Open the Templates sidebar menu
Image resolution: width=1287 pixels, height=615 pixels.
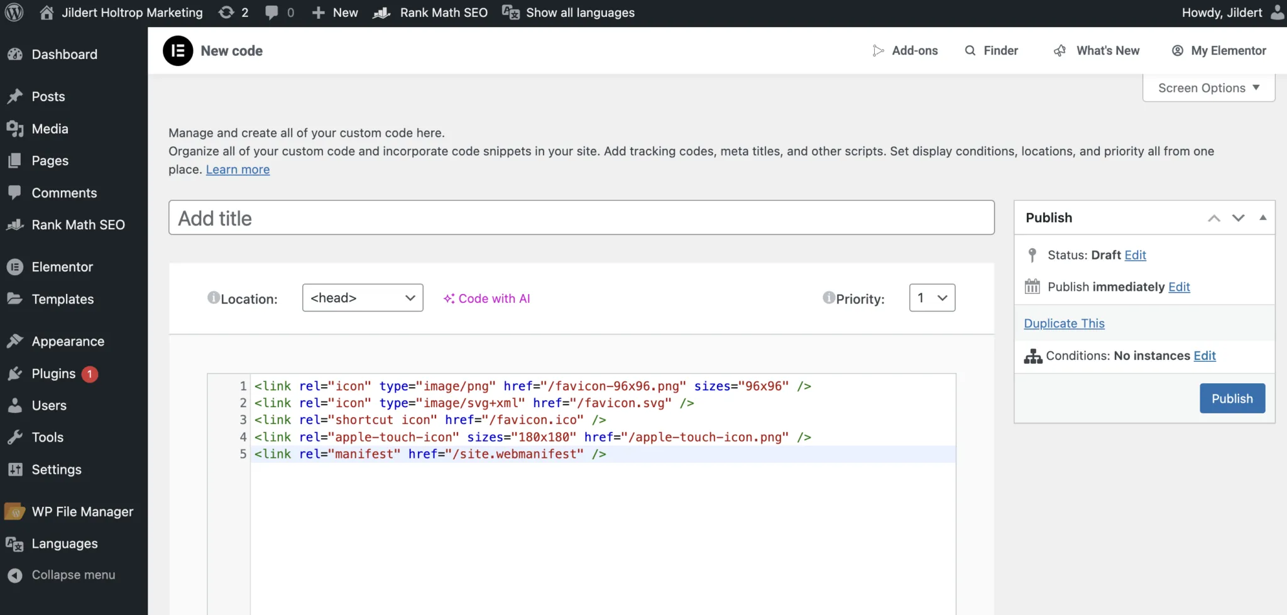click(x=62, y=299)
